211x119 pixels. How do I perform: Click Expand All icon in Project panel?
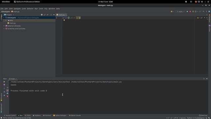tap(45, 15)
